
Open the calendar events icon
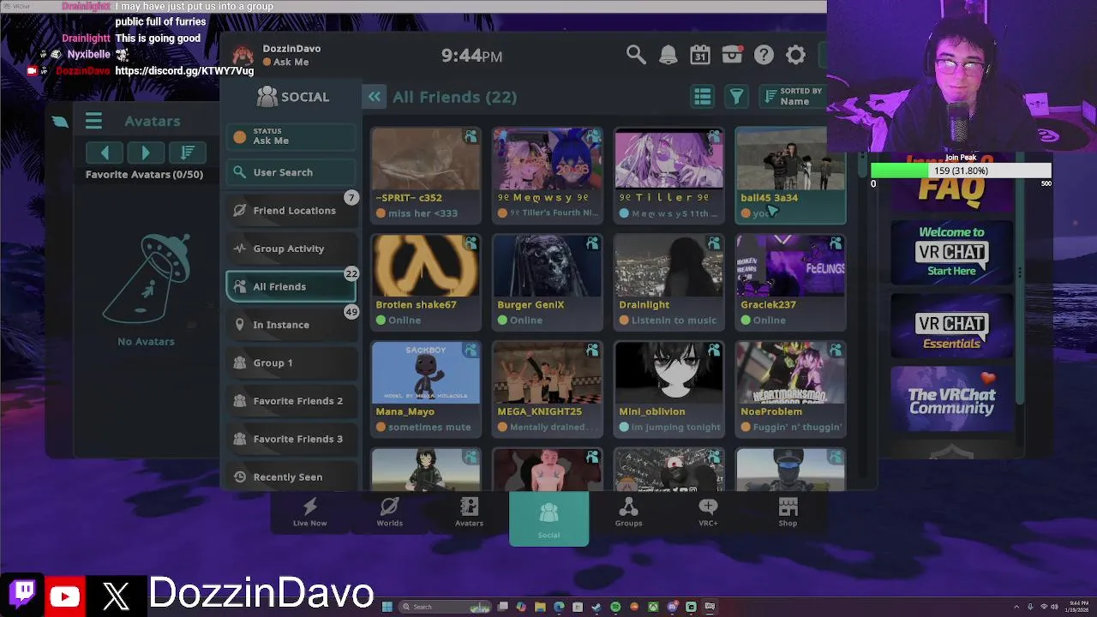click(x=700, y=55)
